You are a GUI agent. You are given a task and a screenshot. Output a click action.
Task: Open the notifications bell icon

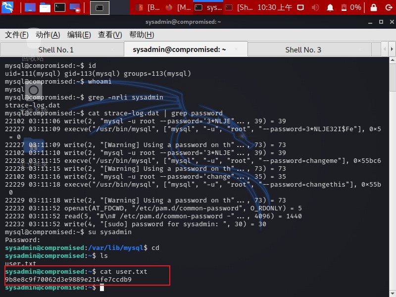click(x=330, y=8)
